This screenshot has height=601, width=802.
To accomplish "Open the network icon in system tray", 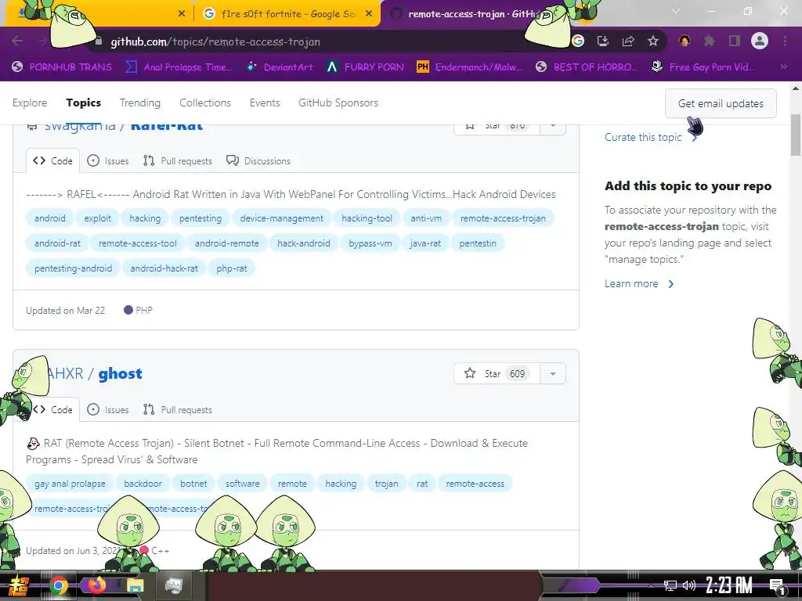I will click(670, 585).
